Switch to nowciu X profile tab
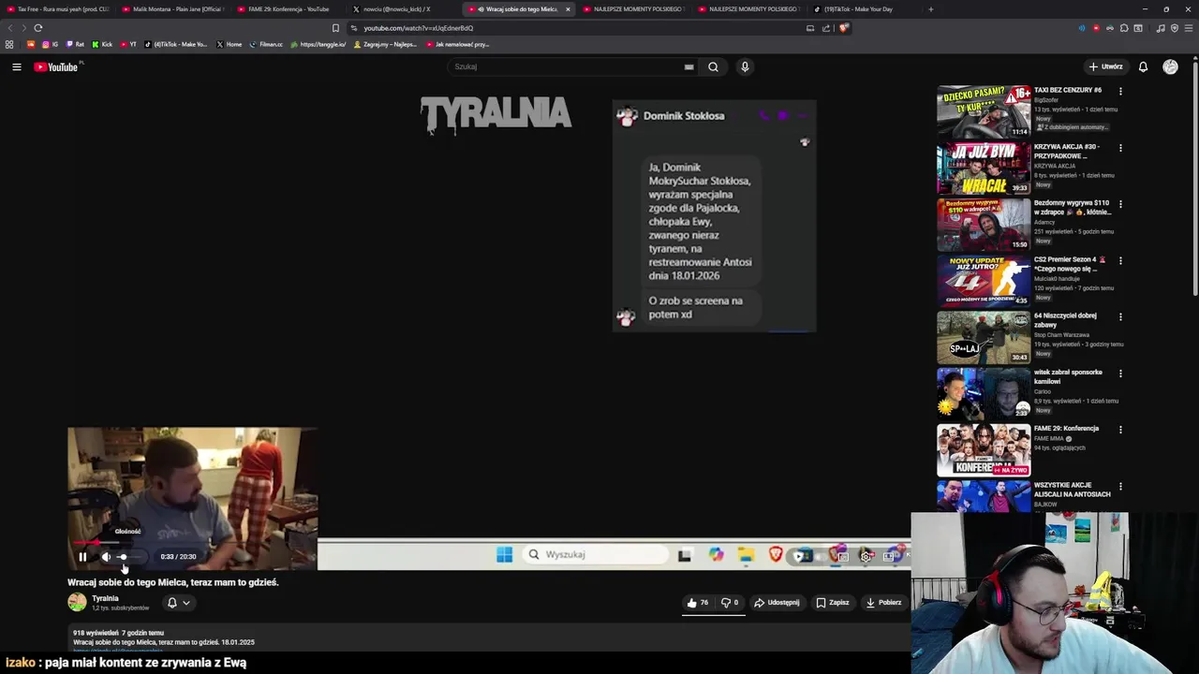Image resolution: width=1199 pixels, height=674 pixels. pyautogui.click(x=404, y=9)
